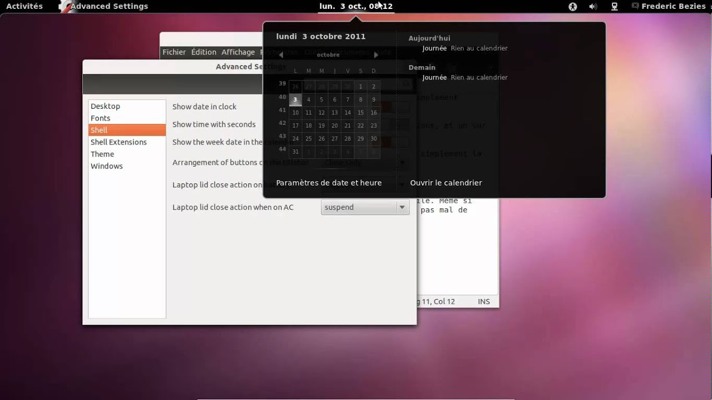The height and width of the screenshot is (400, 712).
Task: Click Ouvrir le calendrier
Action: click(x=446, y=183)
